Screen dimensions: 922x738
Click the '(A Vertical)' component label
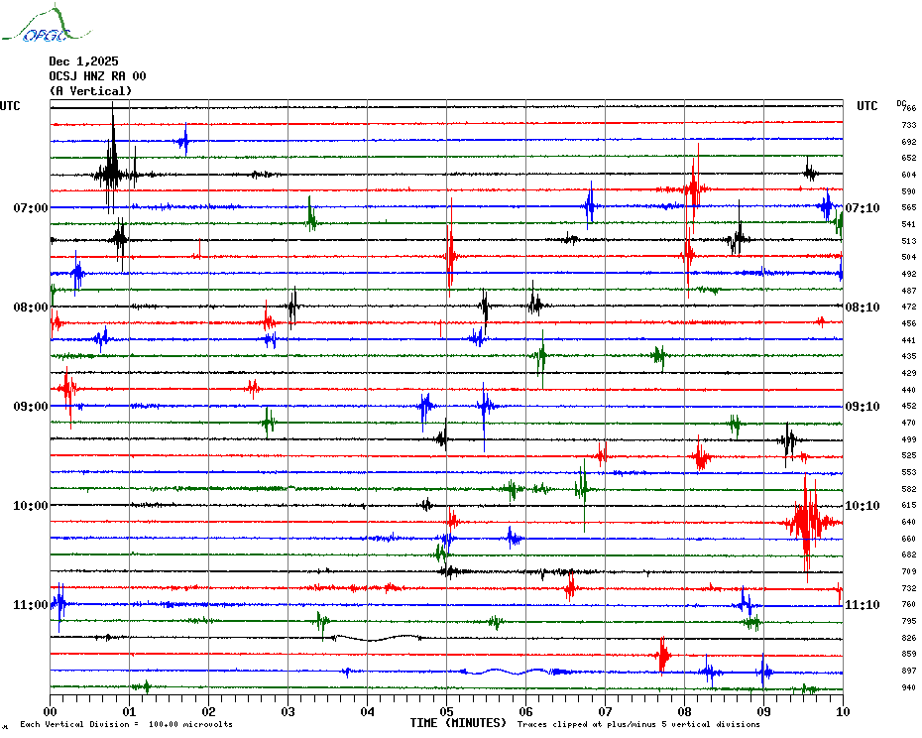click(x=90, y=91)
